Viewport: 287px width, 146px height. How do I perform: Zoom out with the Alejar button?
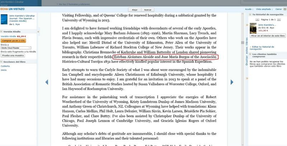(x=135, y=10)
